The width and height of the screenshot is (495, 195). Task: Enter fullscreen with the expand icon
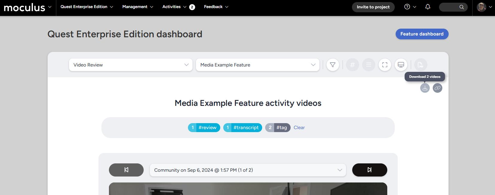click(x=385, y=65)
